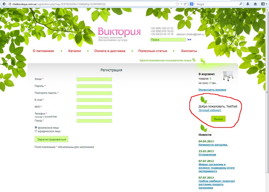The height and width of the screenshot is (192, 269).
Task: Open the bookmarks menu icon
Action: 263,4
